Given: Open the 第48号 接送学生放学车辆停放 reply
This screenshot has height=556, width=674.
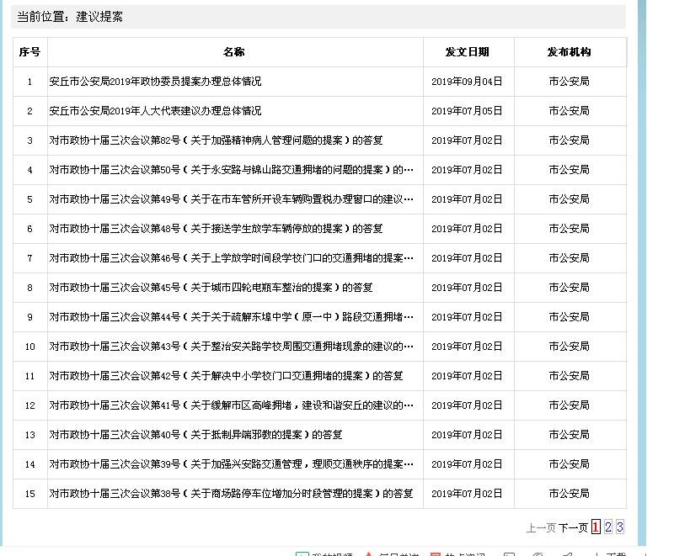Looking at the screenshot, I should click(x=216, y=229).
